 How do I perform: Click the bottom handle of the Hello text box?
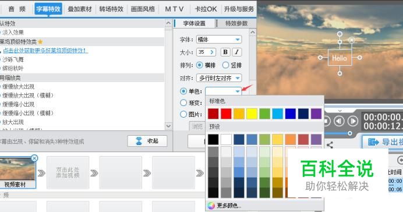tap(340, 73)
